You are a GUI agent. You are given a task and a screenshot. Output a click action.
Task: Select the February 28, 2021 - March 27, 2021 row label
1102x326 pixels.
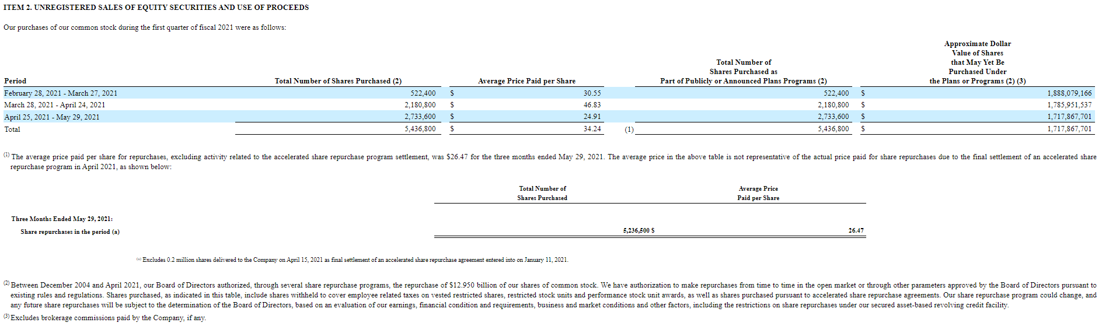[x=61, y=93]
